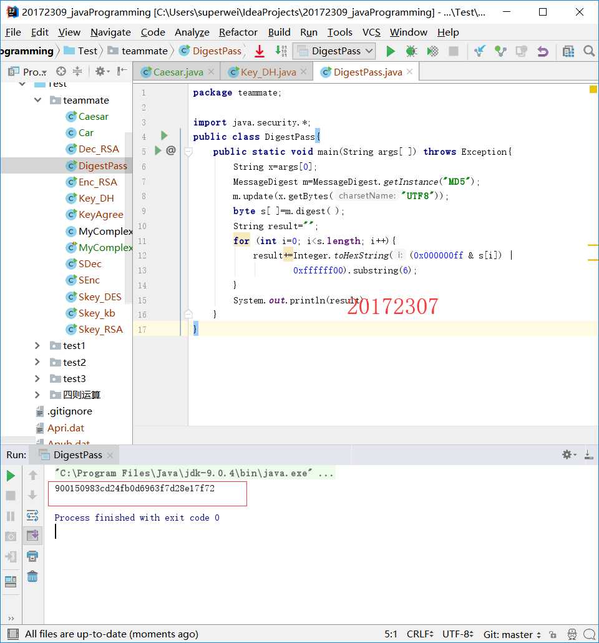The width and height of the screenshot is (599, 643).
Task: Run DigestPass with the green toolbar arrow
Action: click(x=391, y=51)
